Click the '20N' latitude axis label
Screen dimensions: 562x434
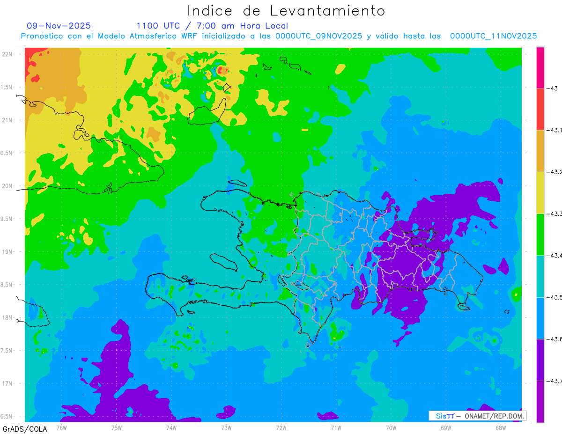tap(7, 186)
